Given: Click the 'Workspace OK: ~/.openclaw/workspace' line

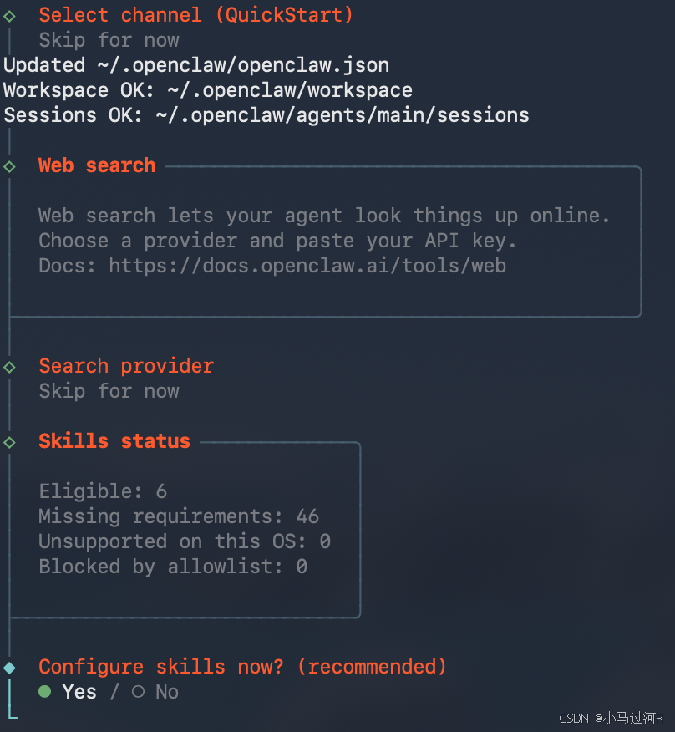Looking at the screenshot, I should coord(208,90).
